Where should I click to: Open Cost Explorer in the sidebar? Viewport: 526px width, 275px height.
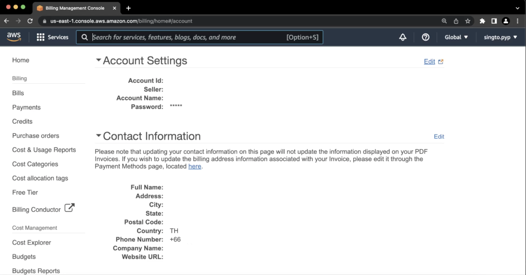(31, 243)
